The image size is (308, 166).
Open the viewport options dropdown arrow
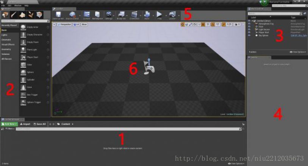[x=54, y=25]
